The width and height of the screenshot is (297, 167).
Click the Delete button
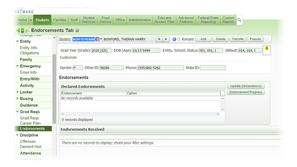tap(221, 39)
